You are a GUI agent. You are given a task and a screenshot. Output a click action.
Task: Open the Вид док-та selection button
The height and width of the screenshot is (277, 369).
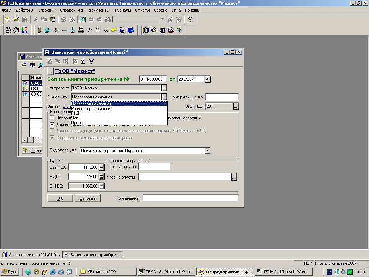pyautogui.click(x=164, y=97)
